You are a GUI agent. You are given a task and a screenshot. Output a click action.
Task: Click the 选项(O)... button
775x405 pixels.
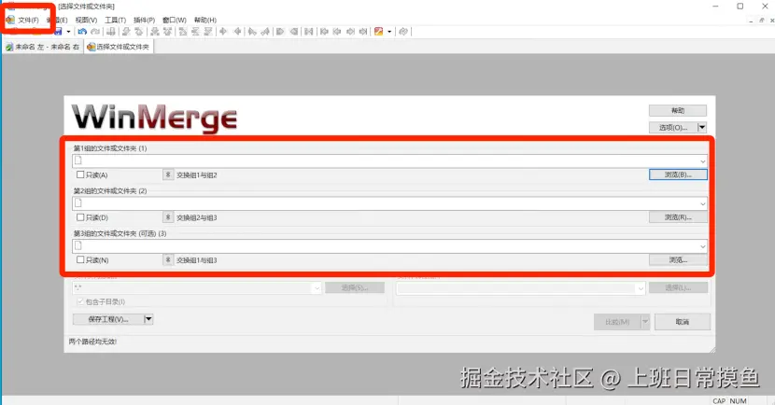coord(673,128)
